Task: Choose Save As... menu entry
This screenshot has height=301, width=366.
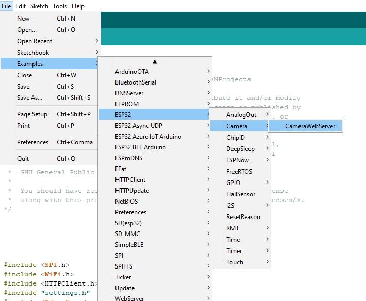Action: (x=50, y=98)
